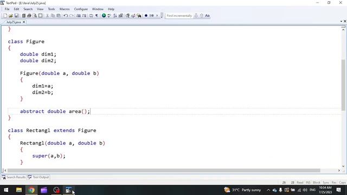Open the Find dialog magnifier icon

[128, 16]
